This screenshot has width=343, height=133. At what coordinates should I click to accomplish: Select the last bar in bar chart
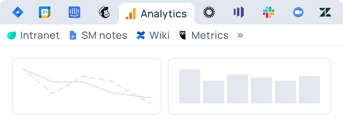point(309,90)
